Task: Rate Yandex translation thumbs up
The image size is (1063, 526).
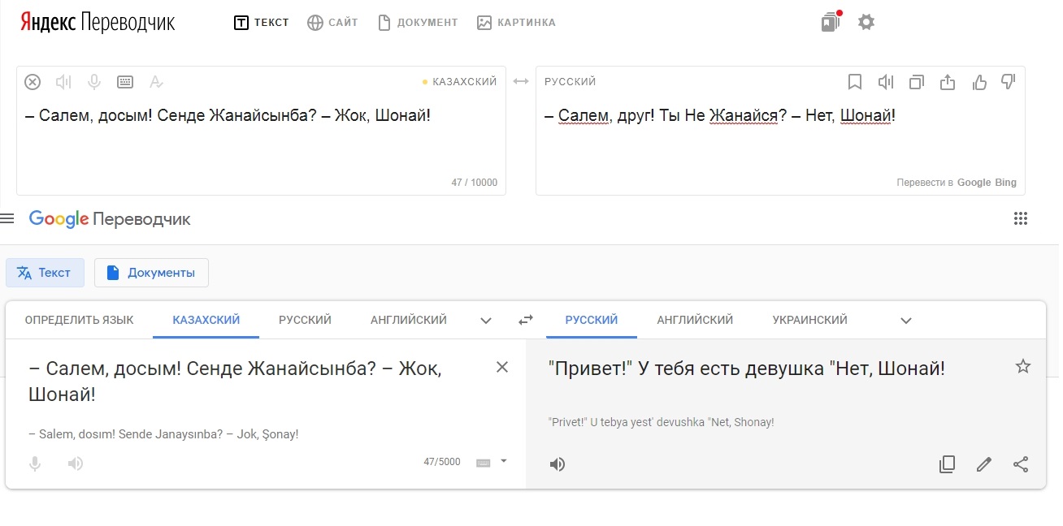Action: [979, 82]
